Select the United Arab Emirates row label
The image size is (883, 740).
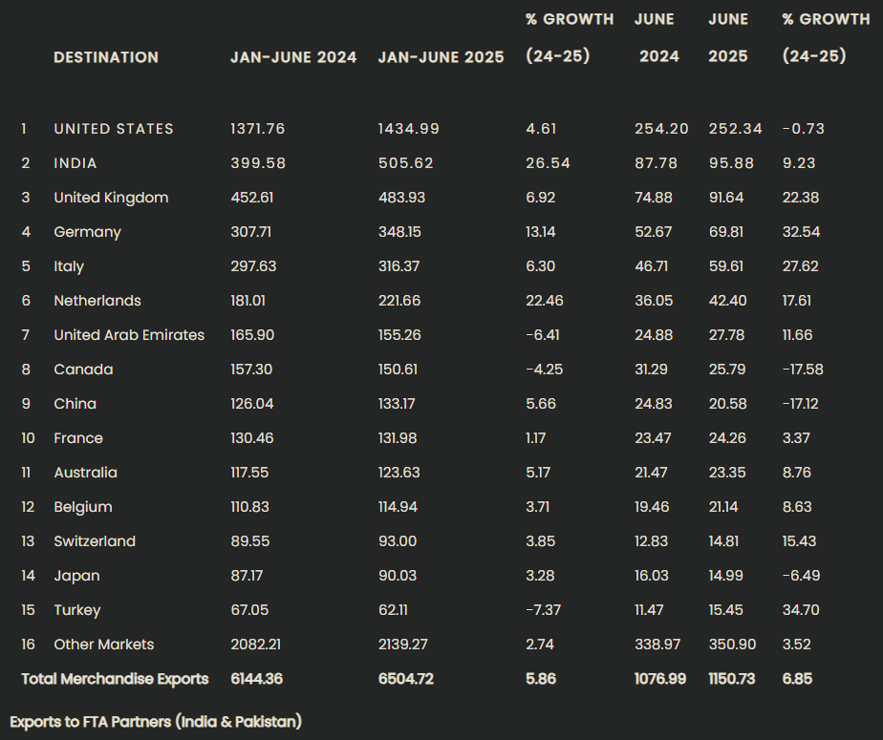click(x=129, y=335)
